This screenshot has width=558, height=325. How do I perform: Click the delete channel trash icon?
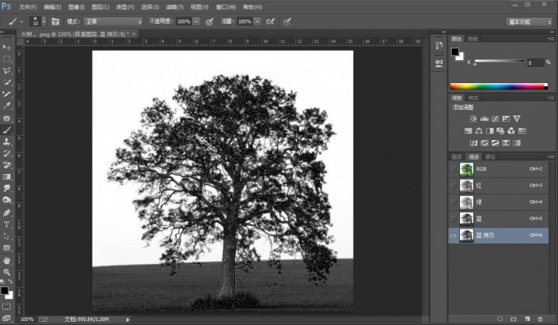tap(541, 318)
